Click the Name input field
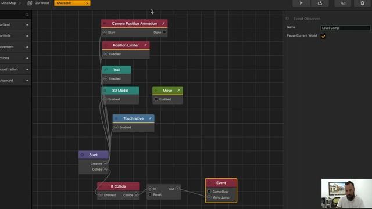The width and height of the screenshot is (372, 209). tap(345, 28)
